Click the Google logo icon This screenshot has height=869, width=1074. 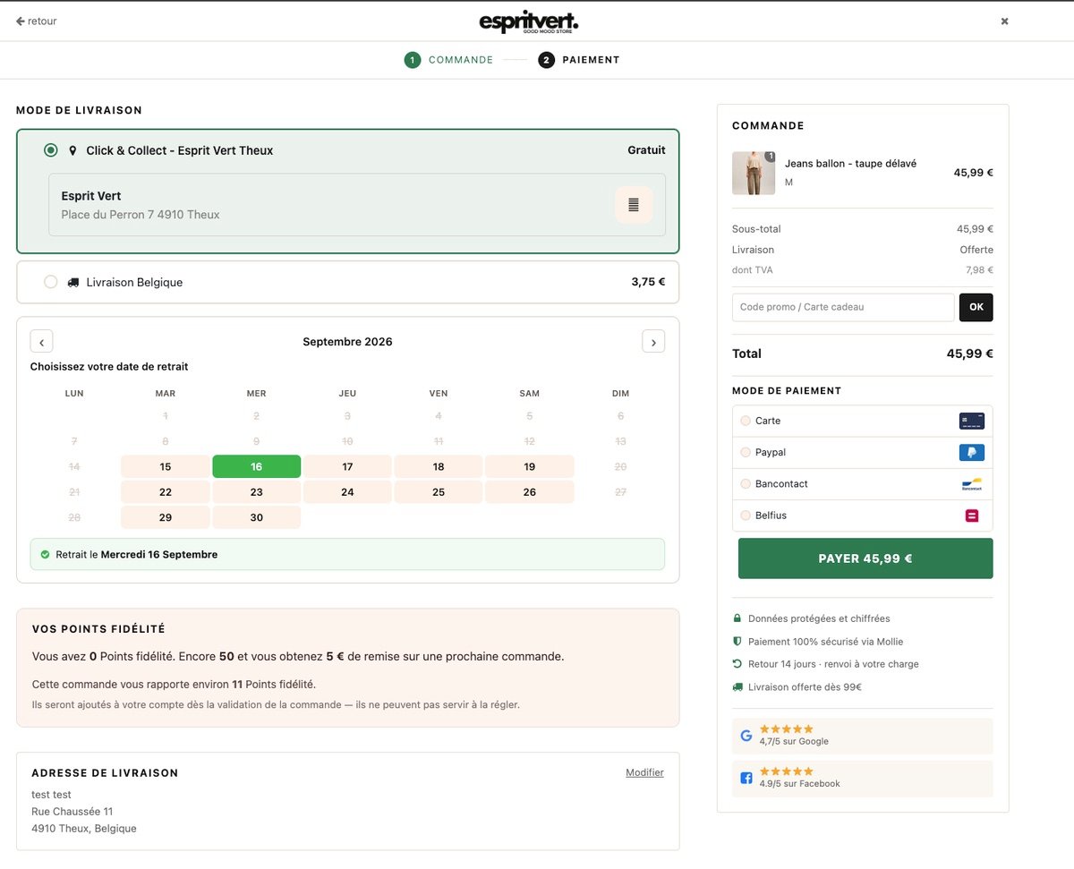pos(746,736)
